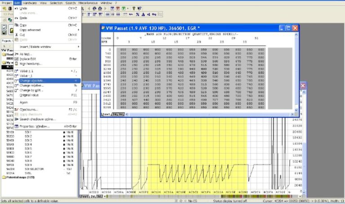Click the left-arrow previous map toolbar icon
Image resolution: width=345 pixels, height=204 pixels.
(89, 9)
